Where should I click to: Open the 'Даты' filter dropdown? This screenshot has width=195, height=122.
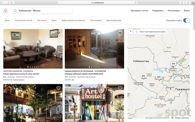coord(7,20)
